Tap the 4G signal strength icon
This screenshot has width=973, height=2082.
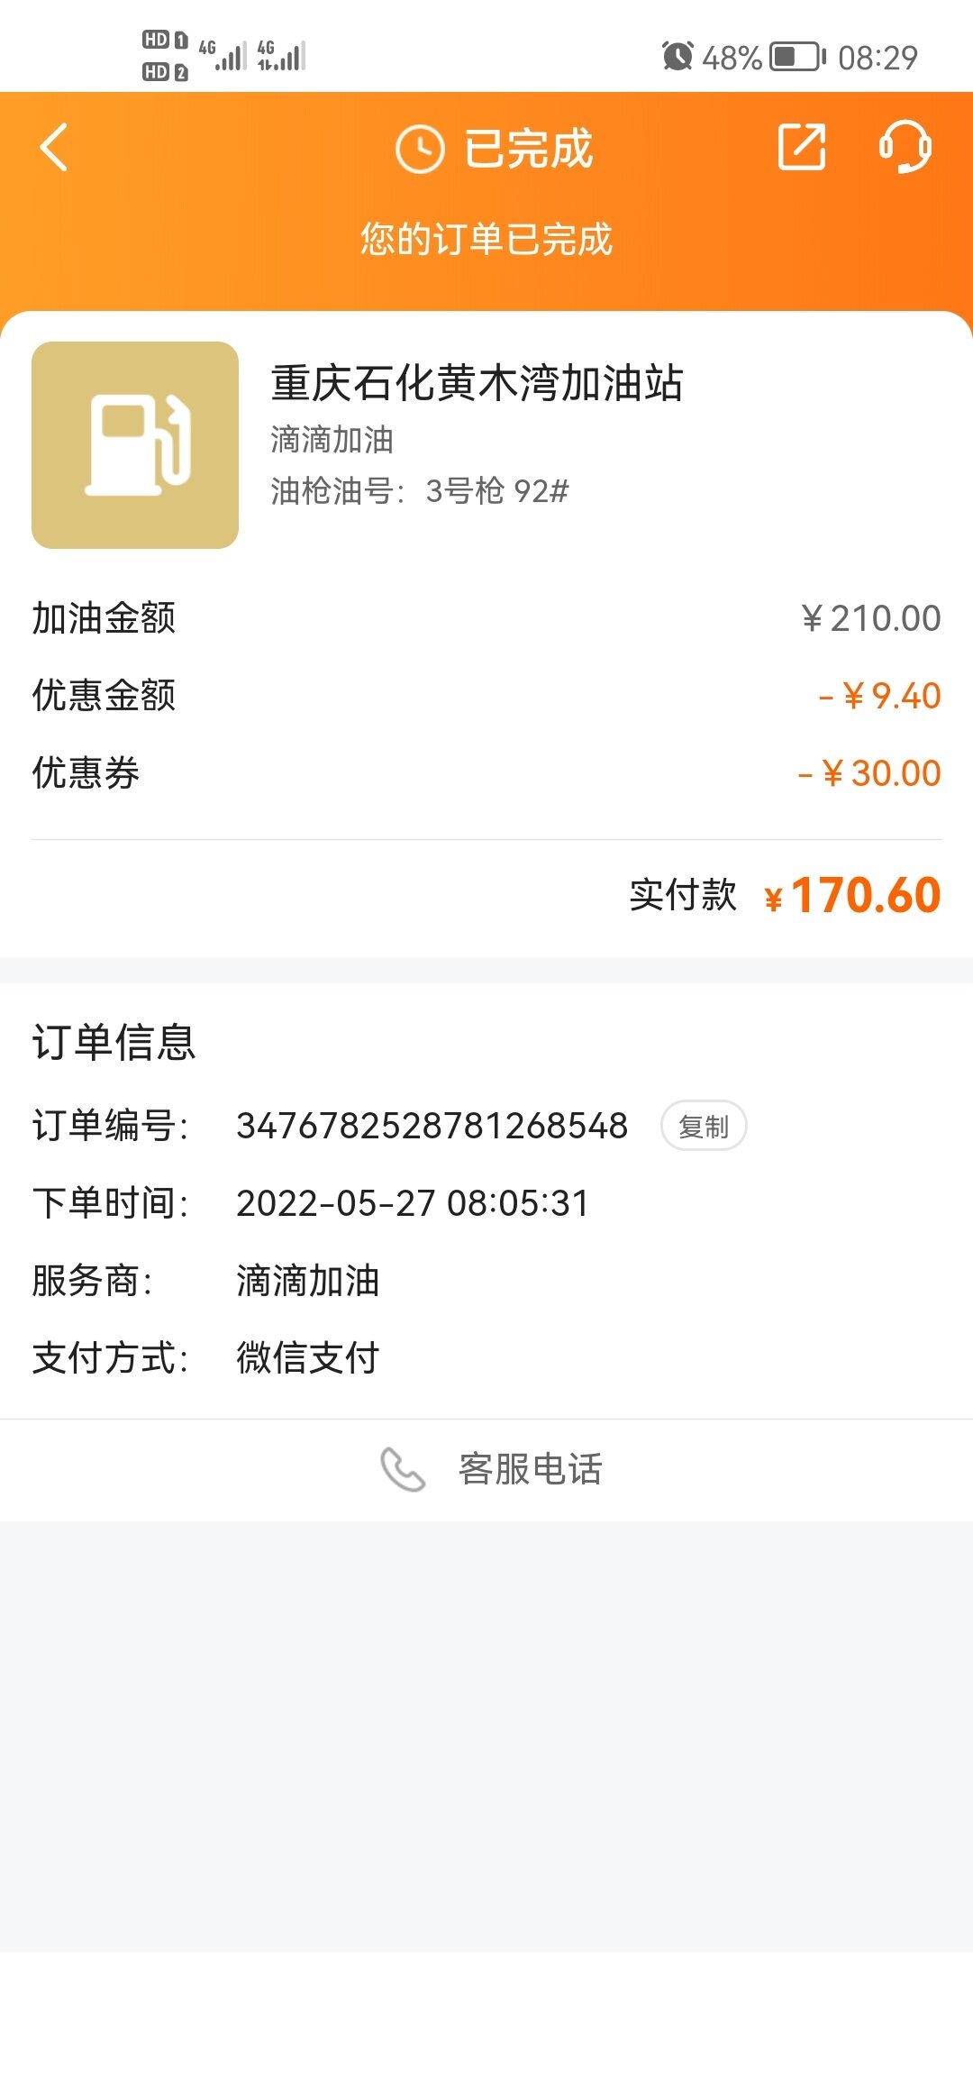(223, 56)
